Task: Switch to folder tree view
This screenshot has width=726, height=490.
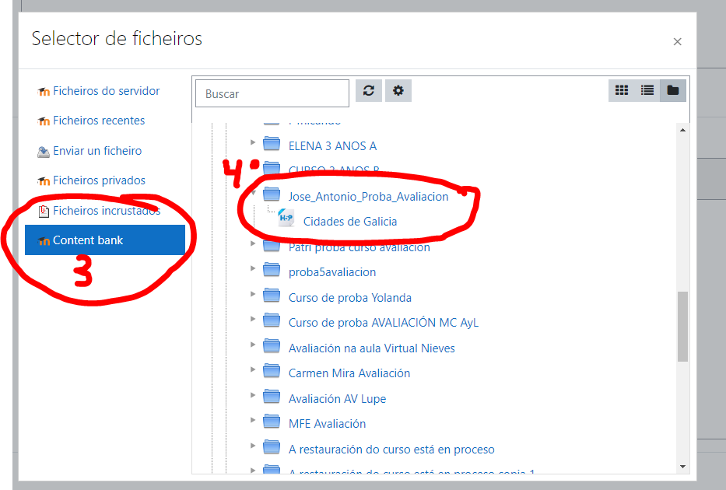Action: coord(672,91)
